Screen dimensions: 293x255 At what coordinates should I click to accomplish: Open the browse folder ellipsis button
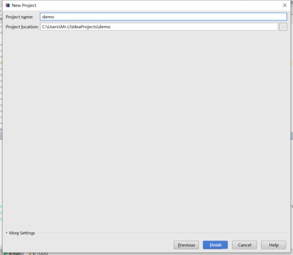pyautogui.click(x=283, y=27)
